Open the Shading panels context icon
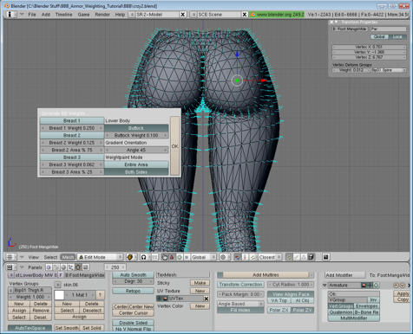 point(63,267)
